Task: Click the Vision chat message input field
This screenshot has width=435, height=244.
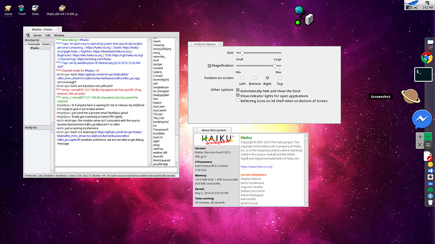Action: click(x=116, y=170)
